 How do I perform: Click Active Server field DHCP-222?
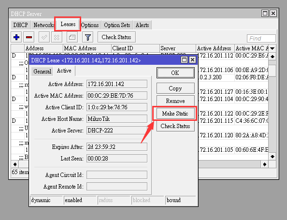tap(117, 131)
